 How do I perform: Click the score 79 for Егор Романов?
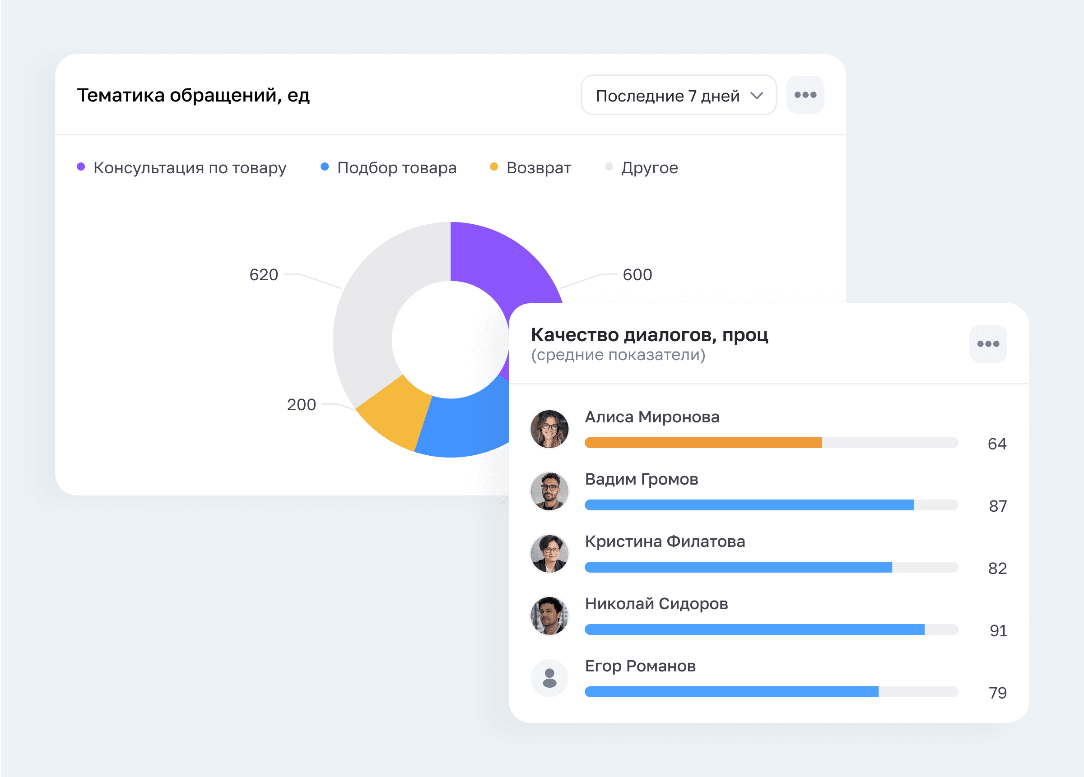997,693
